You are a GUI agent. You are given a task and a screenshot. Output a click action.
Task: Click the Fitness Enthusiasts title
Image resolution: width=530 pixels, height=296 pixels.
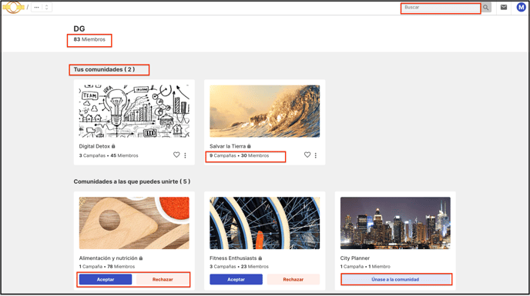[233, 258]
